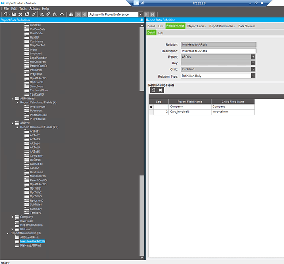Collapse the ARPrnt tree node
Image resolution: width=284 pixels, height=264 pixels.
[12, 123]
